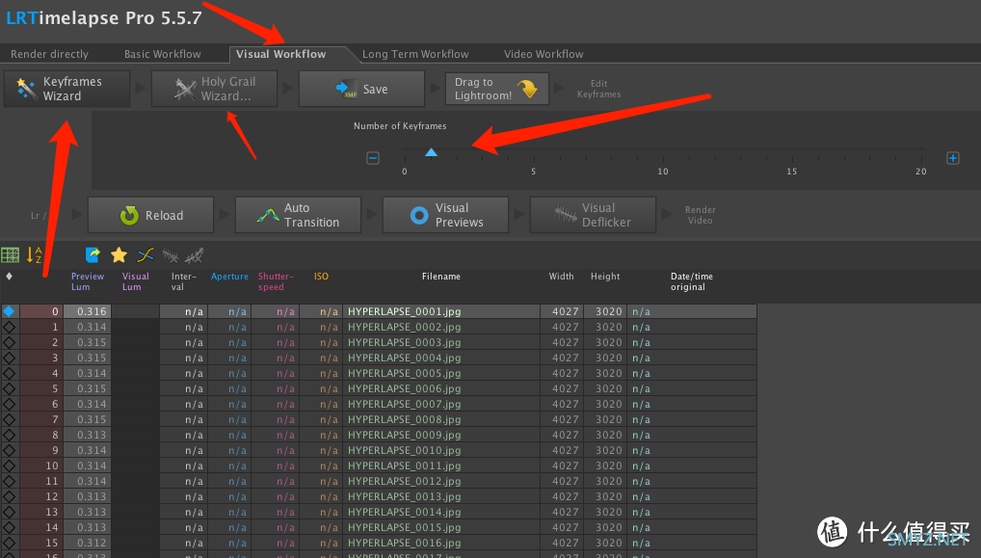Click Date/time original column header

(691, 281)
